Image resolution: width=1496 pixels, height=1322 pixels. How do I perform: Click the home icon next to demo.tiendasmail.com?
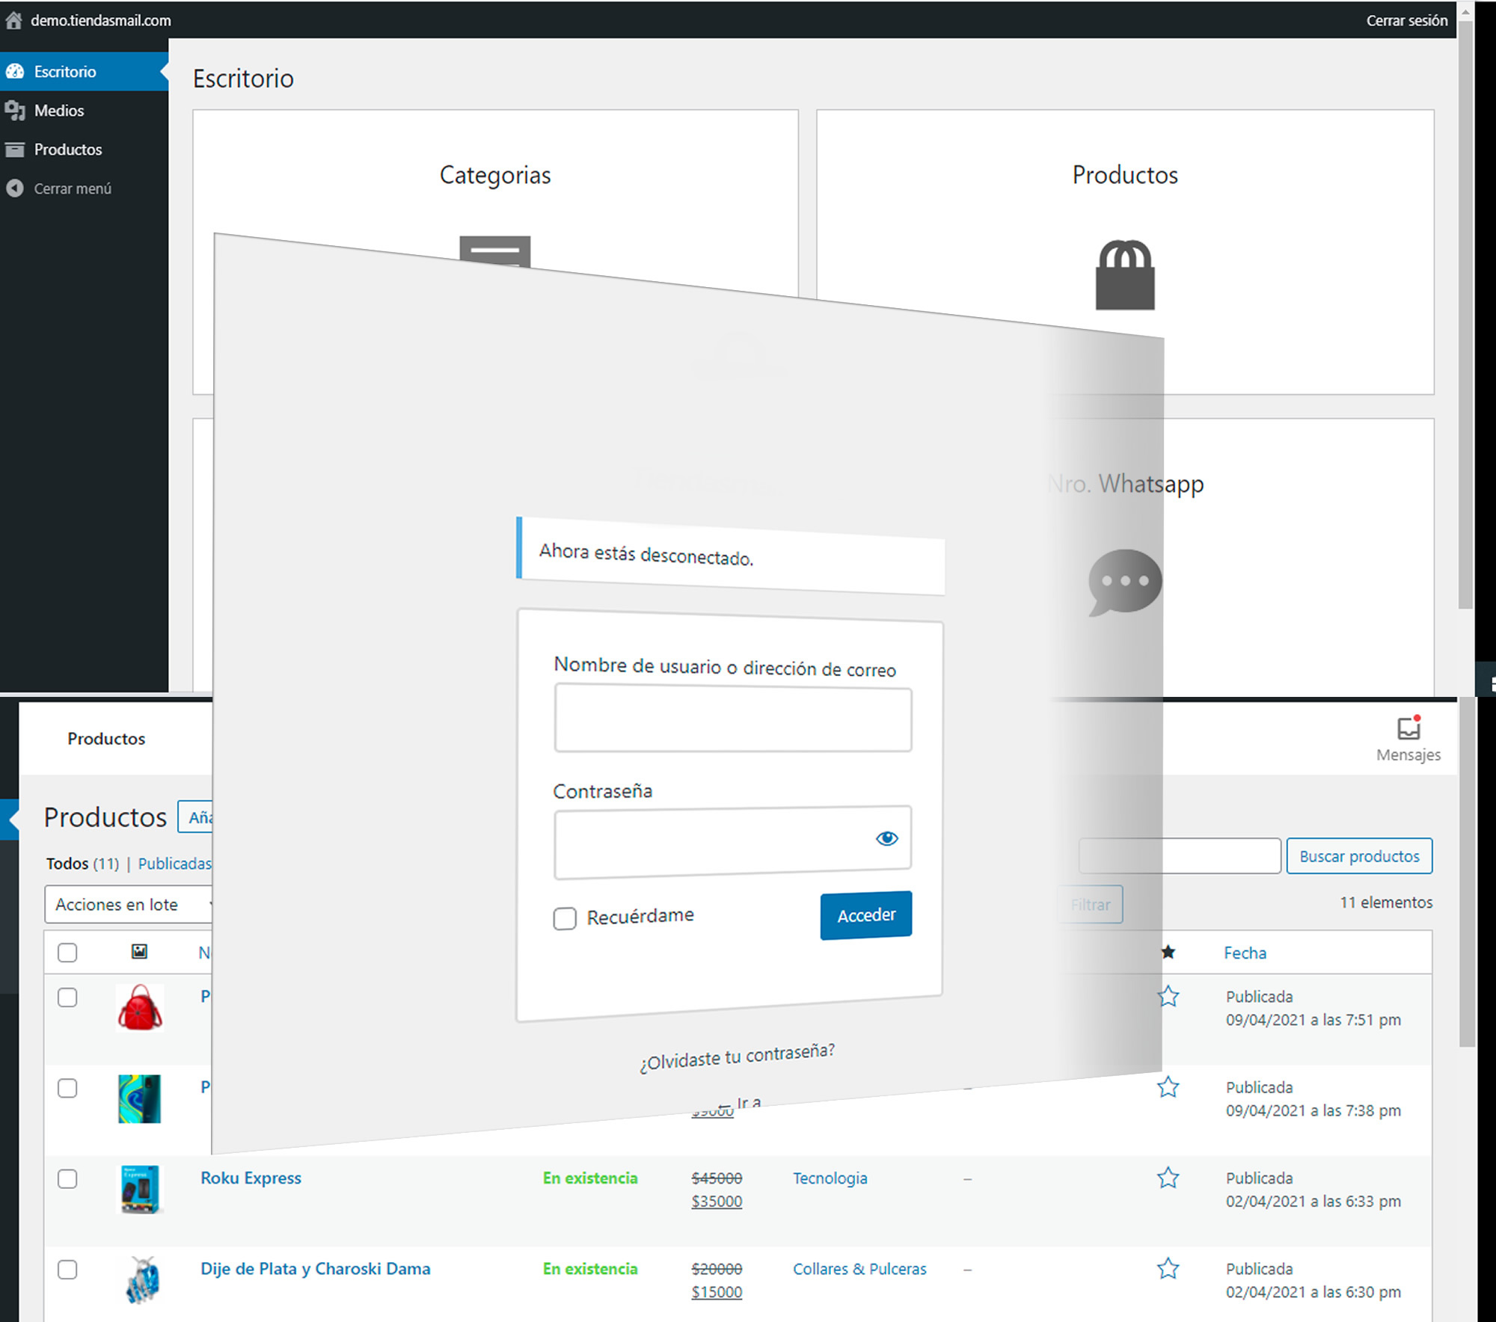(x=13, y=20)
